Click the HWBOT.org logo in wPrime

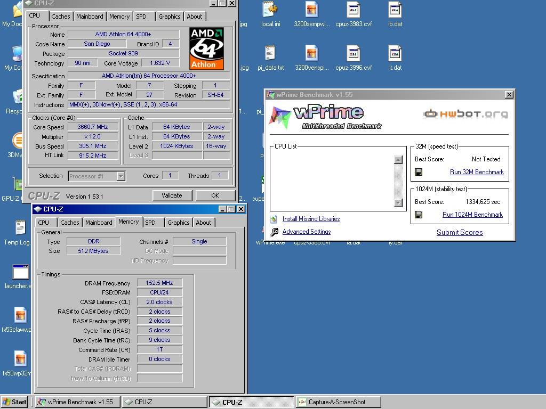465,114
